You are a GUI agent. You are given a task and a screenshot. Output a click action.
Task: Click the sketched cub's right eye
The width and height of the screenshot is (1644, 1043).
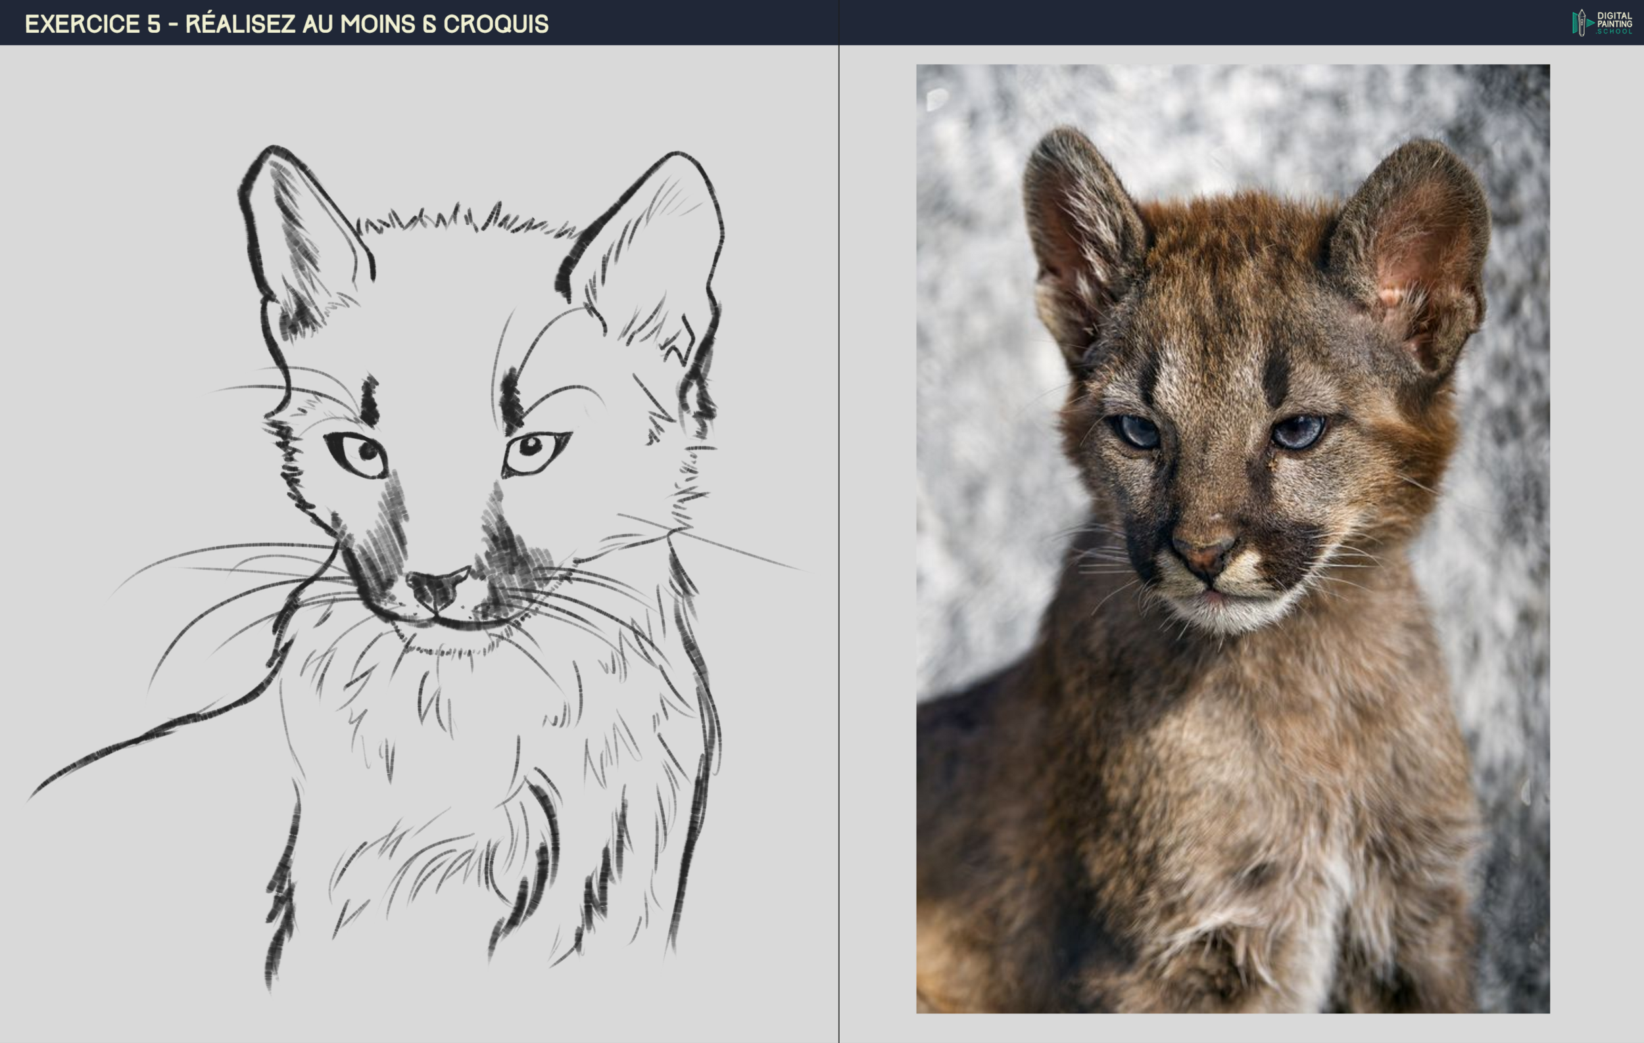pyautogui.click(x=533, y=452)
